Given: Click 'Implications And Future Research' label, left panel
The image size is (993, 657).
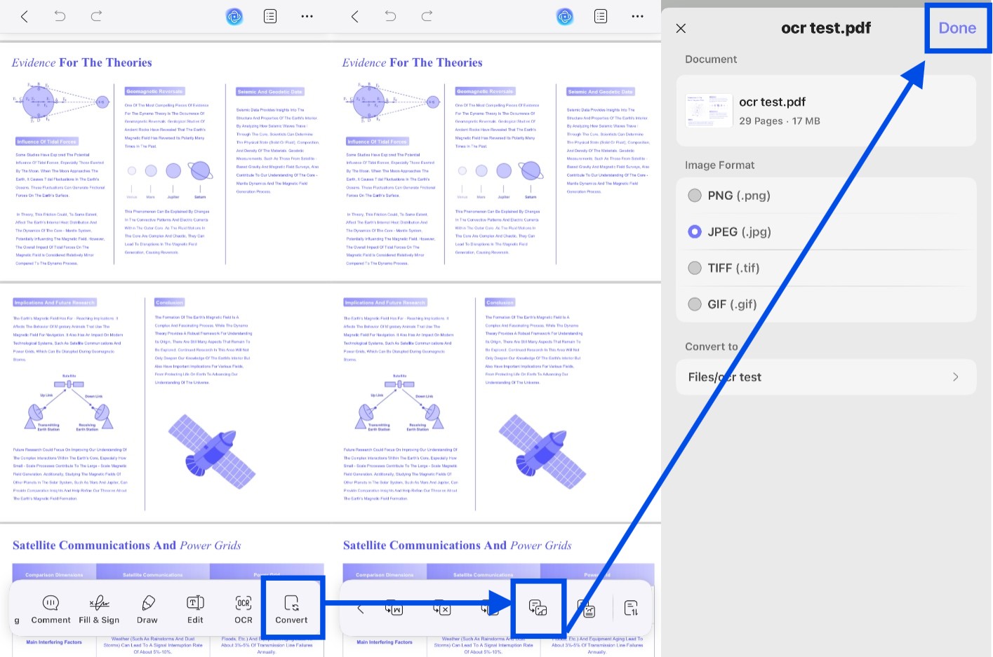Looking at the screenshot, I should [55, 302].
